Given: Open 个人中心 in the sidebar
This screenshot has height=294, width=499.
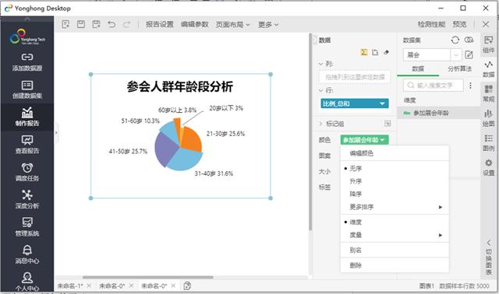Looking at the screenshot, I should [27, 282].
